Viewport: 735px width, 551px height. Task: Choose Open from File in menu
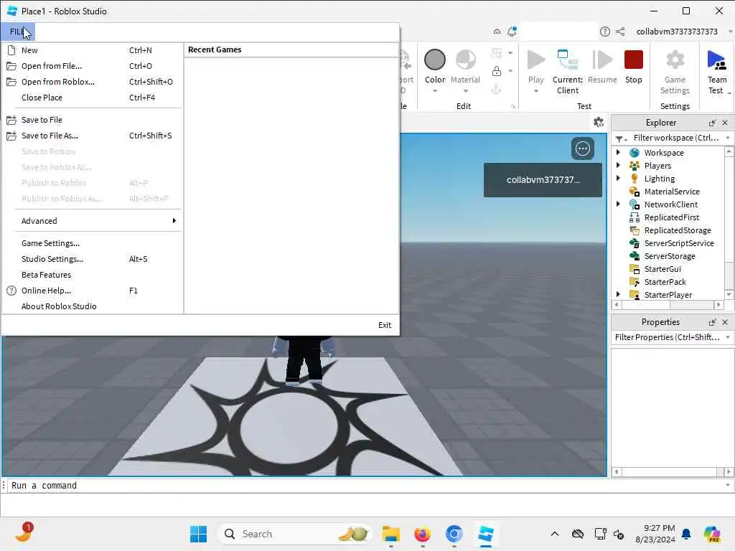93,66
